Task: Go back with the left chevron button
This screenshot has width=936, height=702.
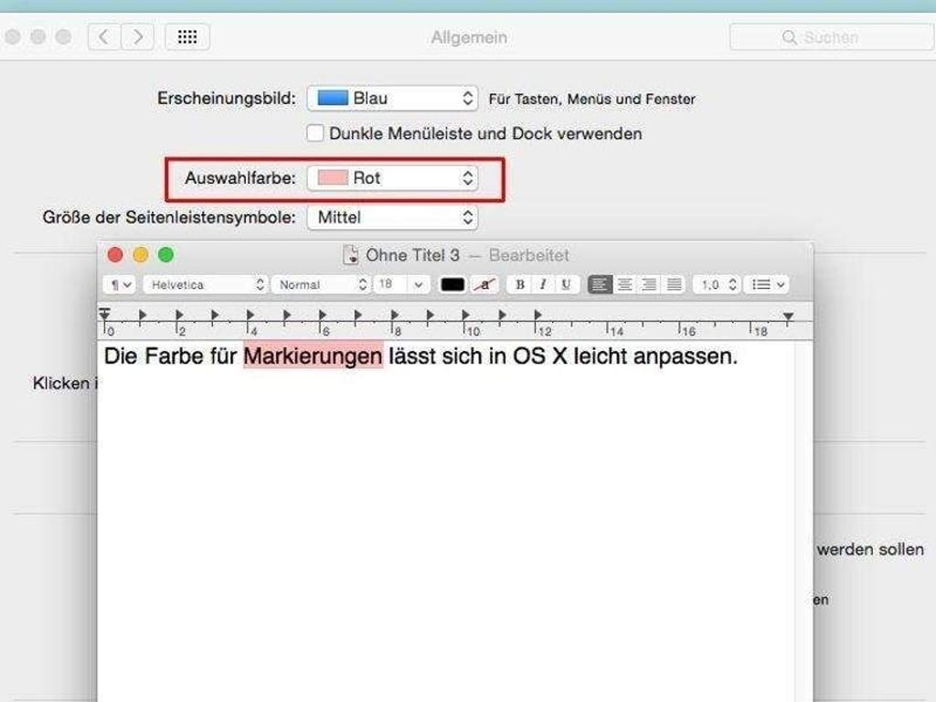Action: click(x=104, y=37)
